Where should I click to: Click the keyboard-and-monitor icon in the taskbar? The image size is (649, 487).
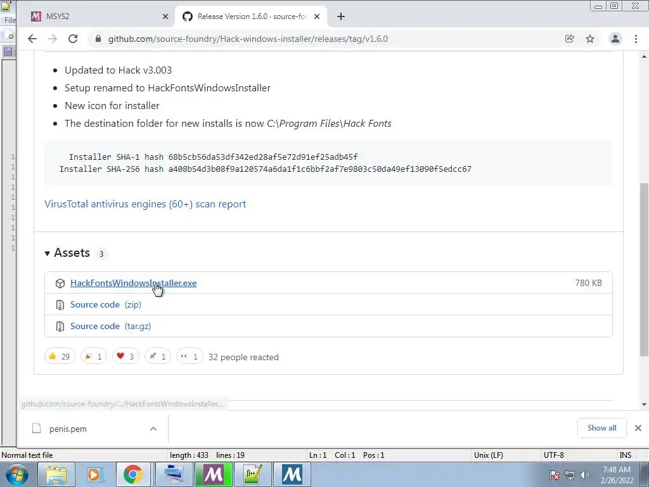[174, 474]
